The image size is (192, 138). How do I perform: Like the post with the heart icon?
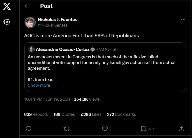click(x=105, y=129)
